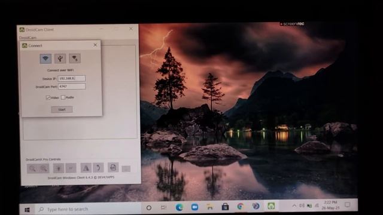Close the Connect dialog
This screenshot has width=383, height=215.
pyautogui.click(x=95, y=45)
